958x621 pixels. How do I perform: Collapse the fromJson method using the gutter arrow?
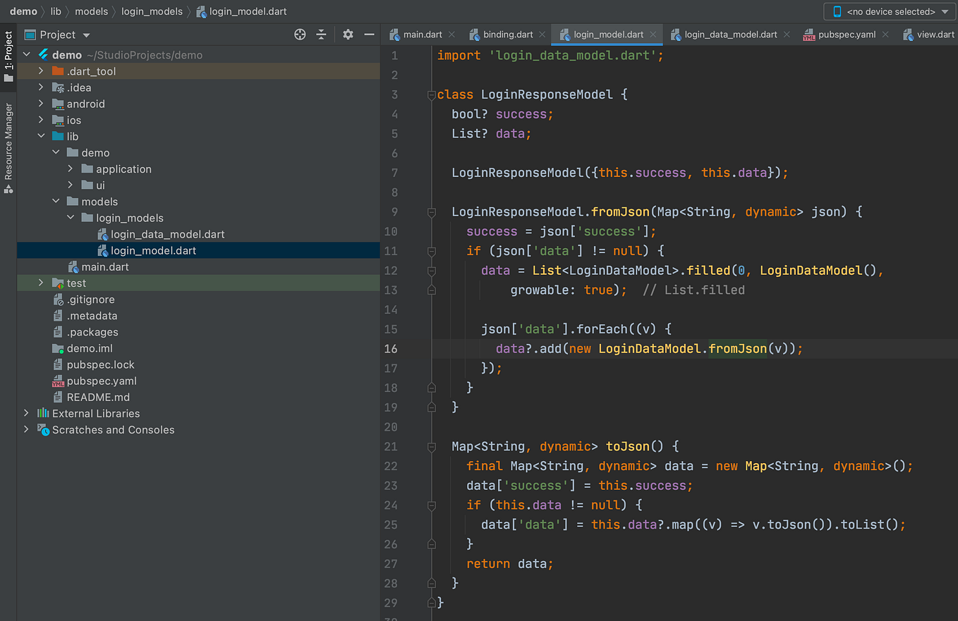pyautogui.click(x=431, y=211)
